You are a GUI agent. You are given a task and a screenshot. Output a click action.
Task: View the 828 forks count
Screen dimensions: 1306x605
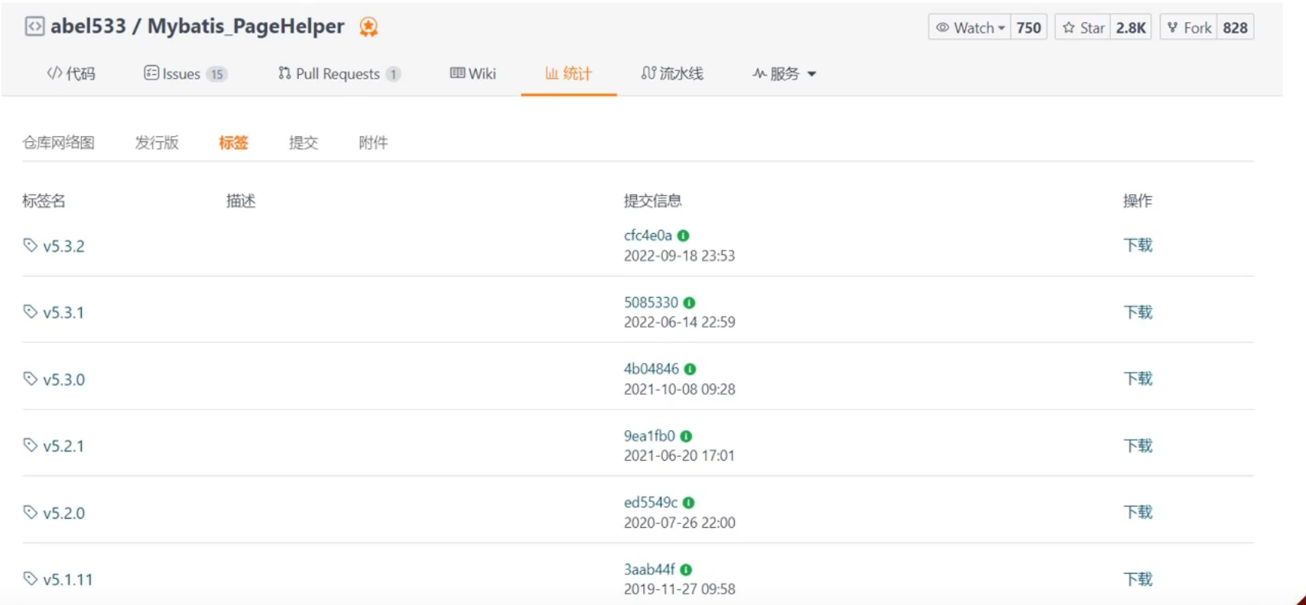coord(1235,27)
